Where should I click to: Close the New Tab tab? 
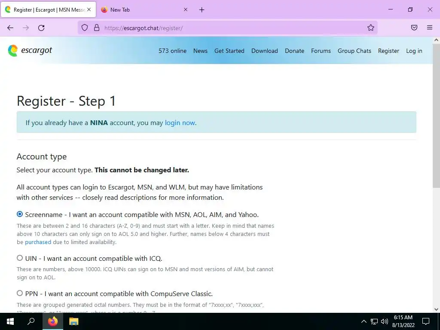tap(186, 9)
